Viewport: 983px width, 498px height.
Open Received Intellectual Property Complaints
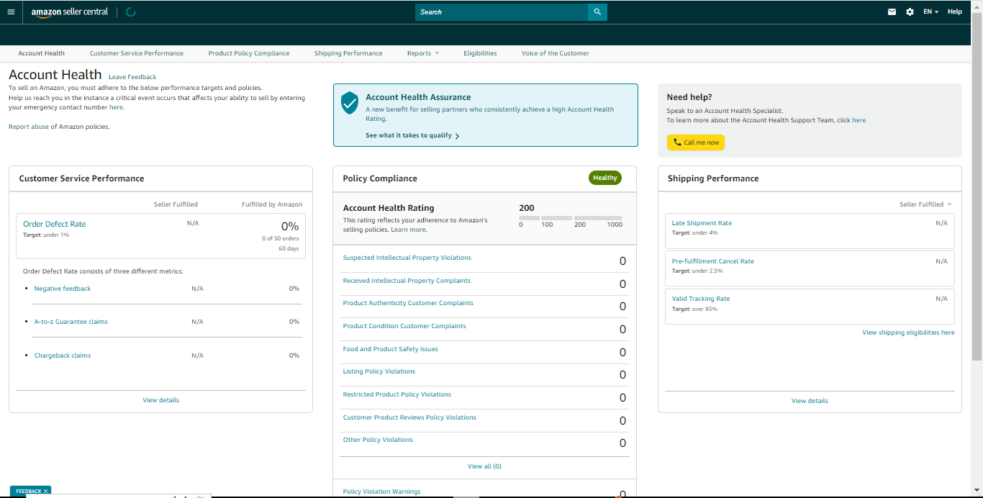407,281
